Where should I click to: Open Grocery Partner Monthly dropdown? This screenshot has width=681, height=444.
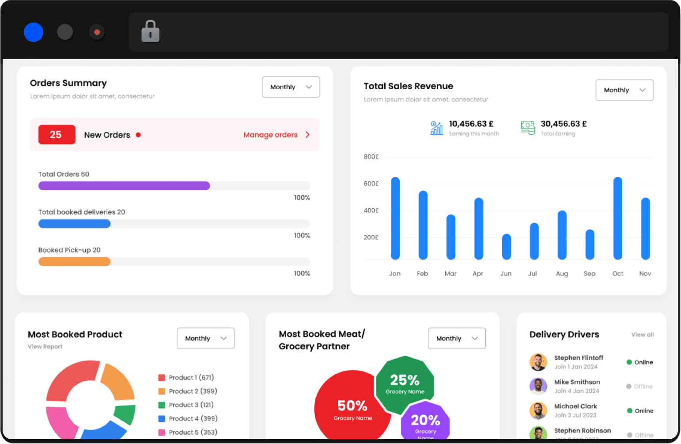pos(456,339)
